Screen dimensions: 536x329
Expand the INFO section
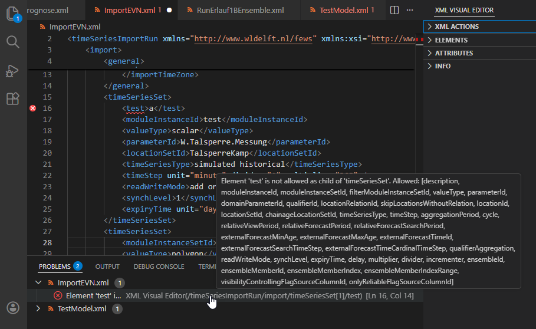pos(479,66)
